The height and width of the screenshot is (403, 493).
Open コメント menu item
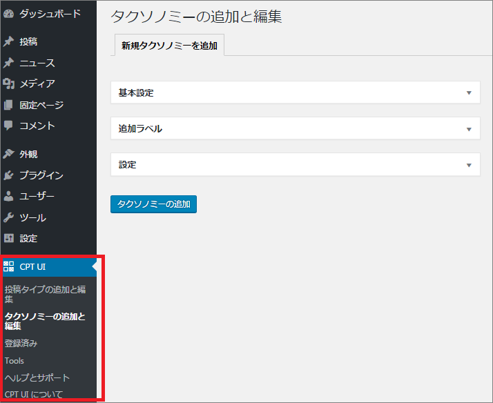tap(37, 126)
